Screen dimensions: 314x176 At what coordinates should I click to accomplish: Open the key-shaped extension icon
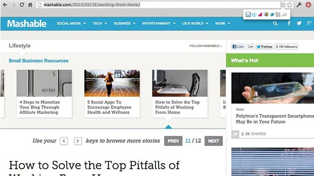(x=299, y=5)
